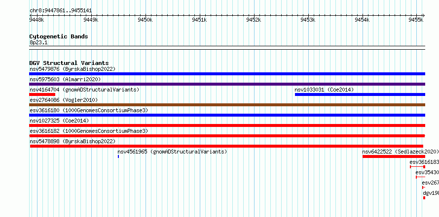
Task: Click the dgv198 variant label
Action: [x=431, y=193]
